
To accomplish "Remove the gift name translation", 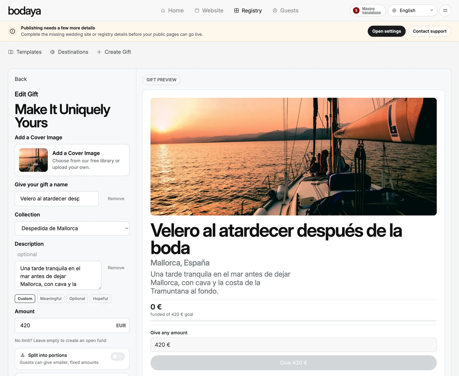I will (x=116, y=199).
